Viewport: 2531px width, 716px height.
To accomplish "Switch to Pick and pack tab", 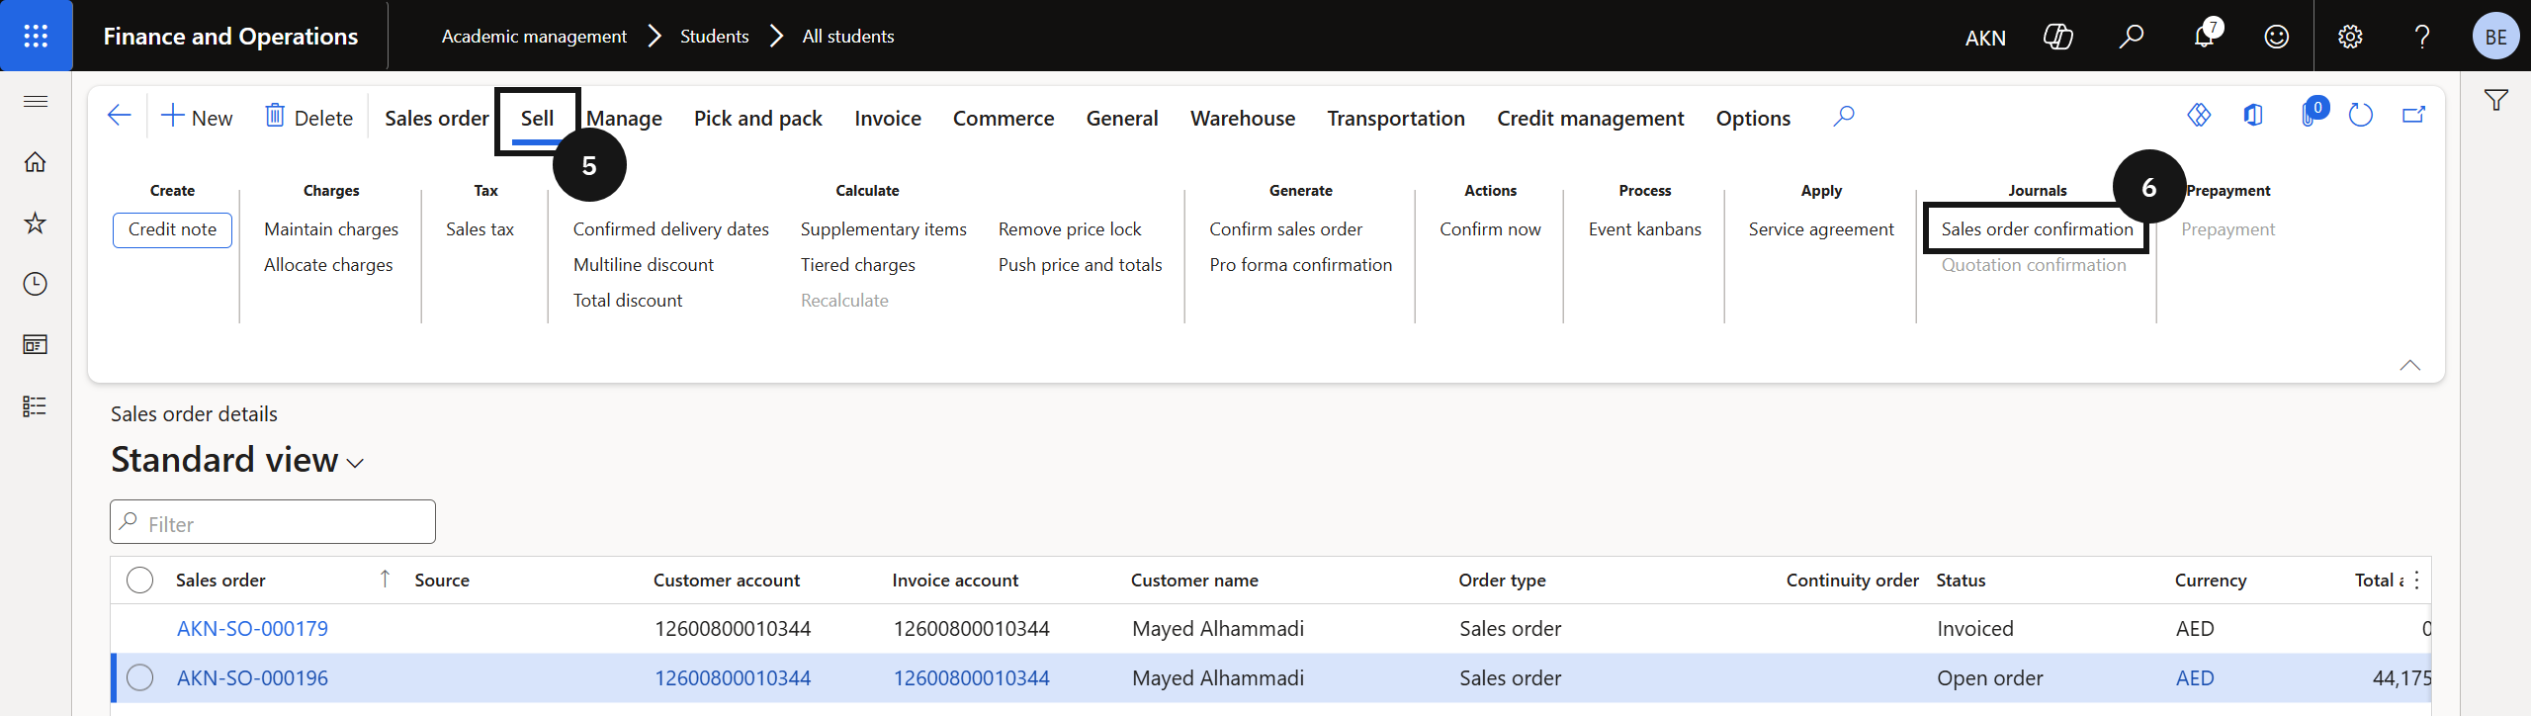I will pos(758,118).
